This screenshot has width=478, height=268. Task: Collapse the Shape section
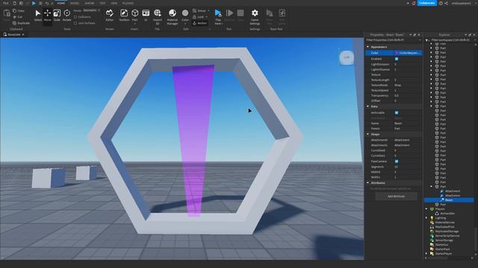click(368, 134)
